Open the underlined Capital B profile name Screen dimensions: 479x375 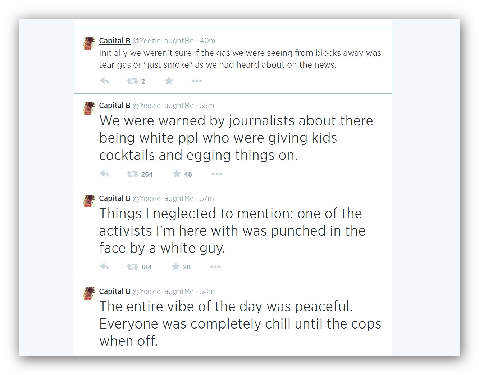[x=115, y=41]
